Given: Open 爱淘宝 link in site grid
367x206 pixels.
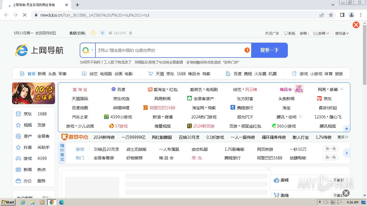Looking at the screenshot, I should coord(80,89).
